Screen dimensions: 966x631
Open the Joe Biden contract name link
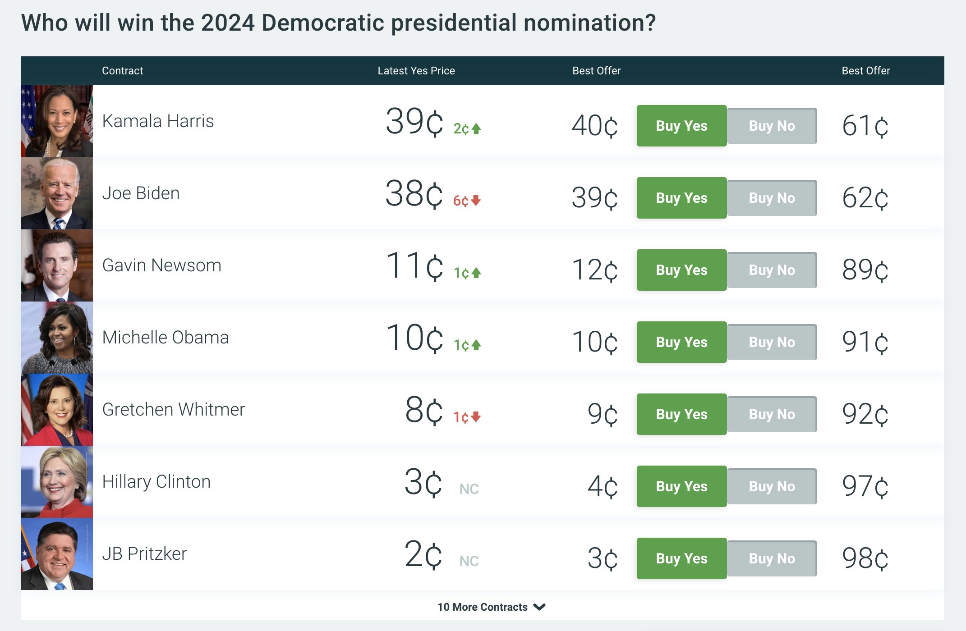click(x=141, y=193)
